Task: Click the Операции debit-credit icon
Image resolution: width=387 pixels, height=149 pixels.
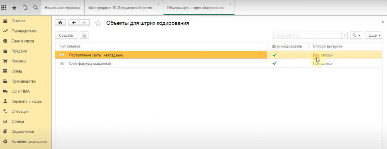Action: pyautogui.click(x=5, y=111)
